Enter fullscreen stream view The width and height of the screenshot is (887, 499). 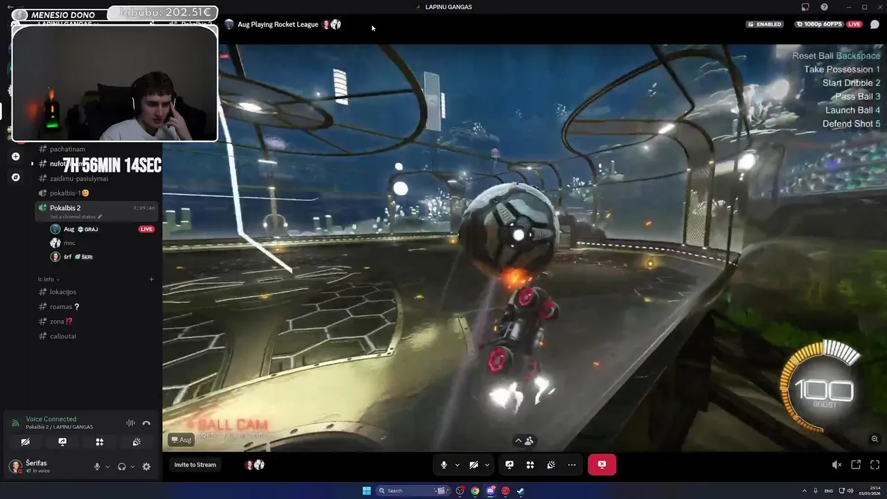click(875, 465)
